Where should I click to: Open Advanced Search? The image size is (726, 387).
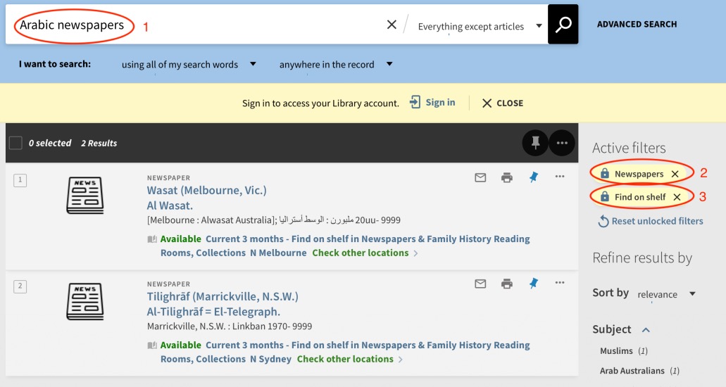coord(637,24)
